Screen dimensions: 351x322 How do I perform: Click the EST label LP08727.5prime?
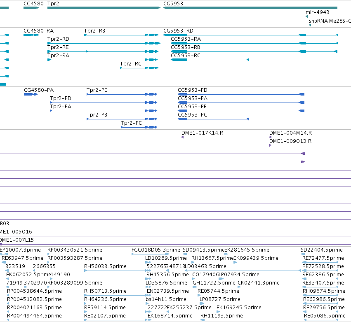(x=220, y=299)
